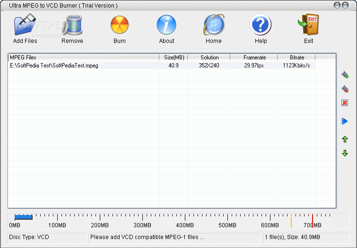This screenshot has width=357, height=248.
Task: Click the 29.97fps framerate cell
Action: (254, 66)
